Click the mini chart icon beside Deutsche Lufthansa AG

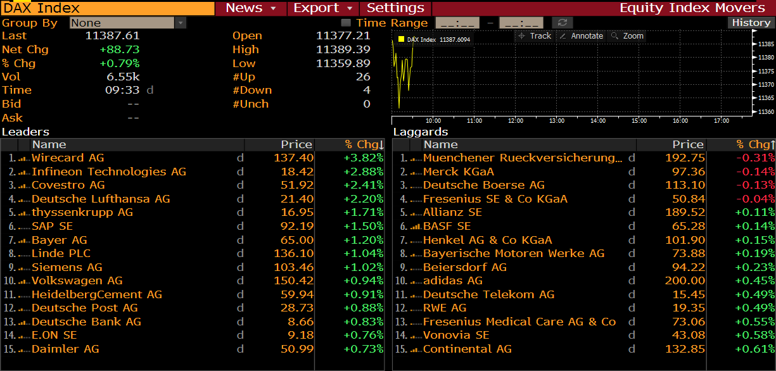click(25, 199)
